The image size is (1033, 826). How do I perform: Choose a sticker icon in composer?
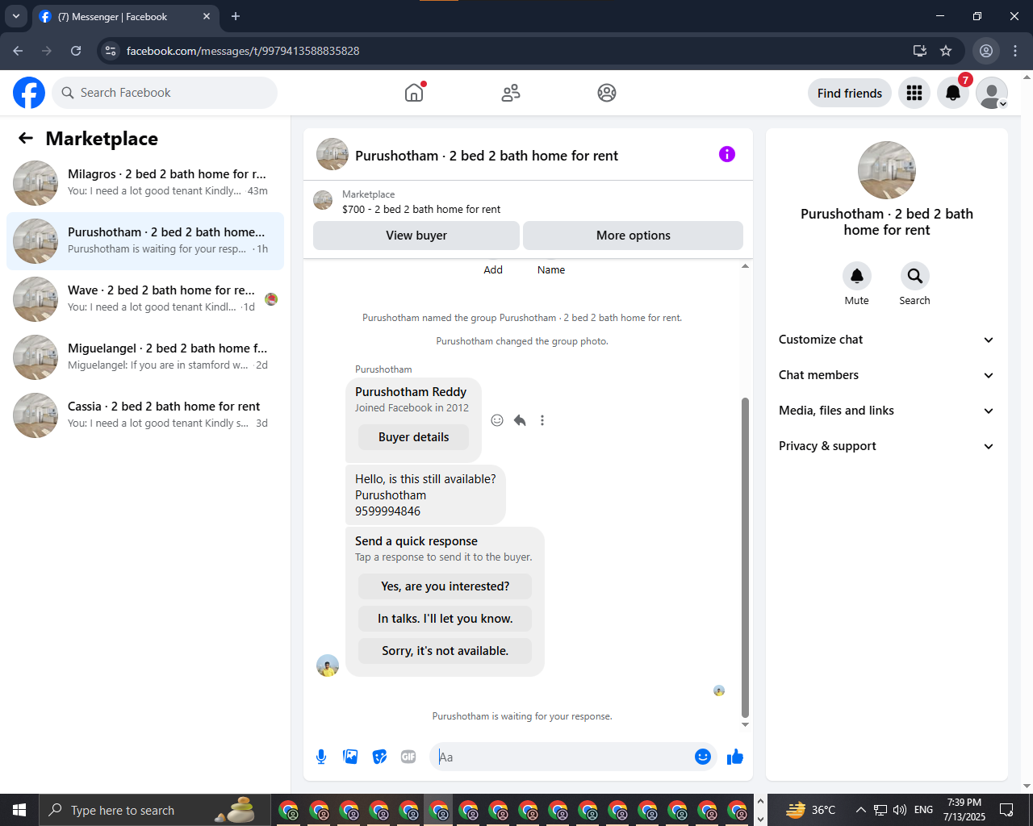click(x=379, y=757)
